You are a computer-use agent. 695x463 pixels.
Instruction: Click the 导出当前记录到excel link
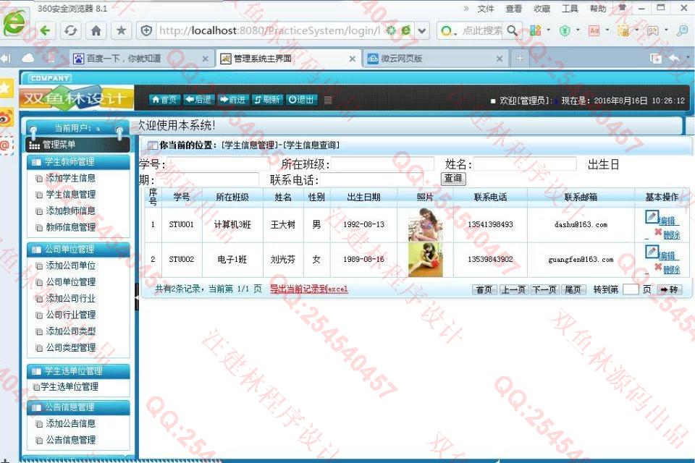click(309, 289)
